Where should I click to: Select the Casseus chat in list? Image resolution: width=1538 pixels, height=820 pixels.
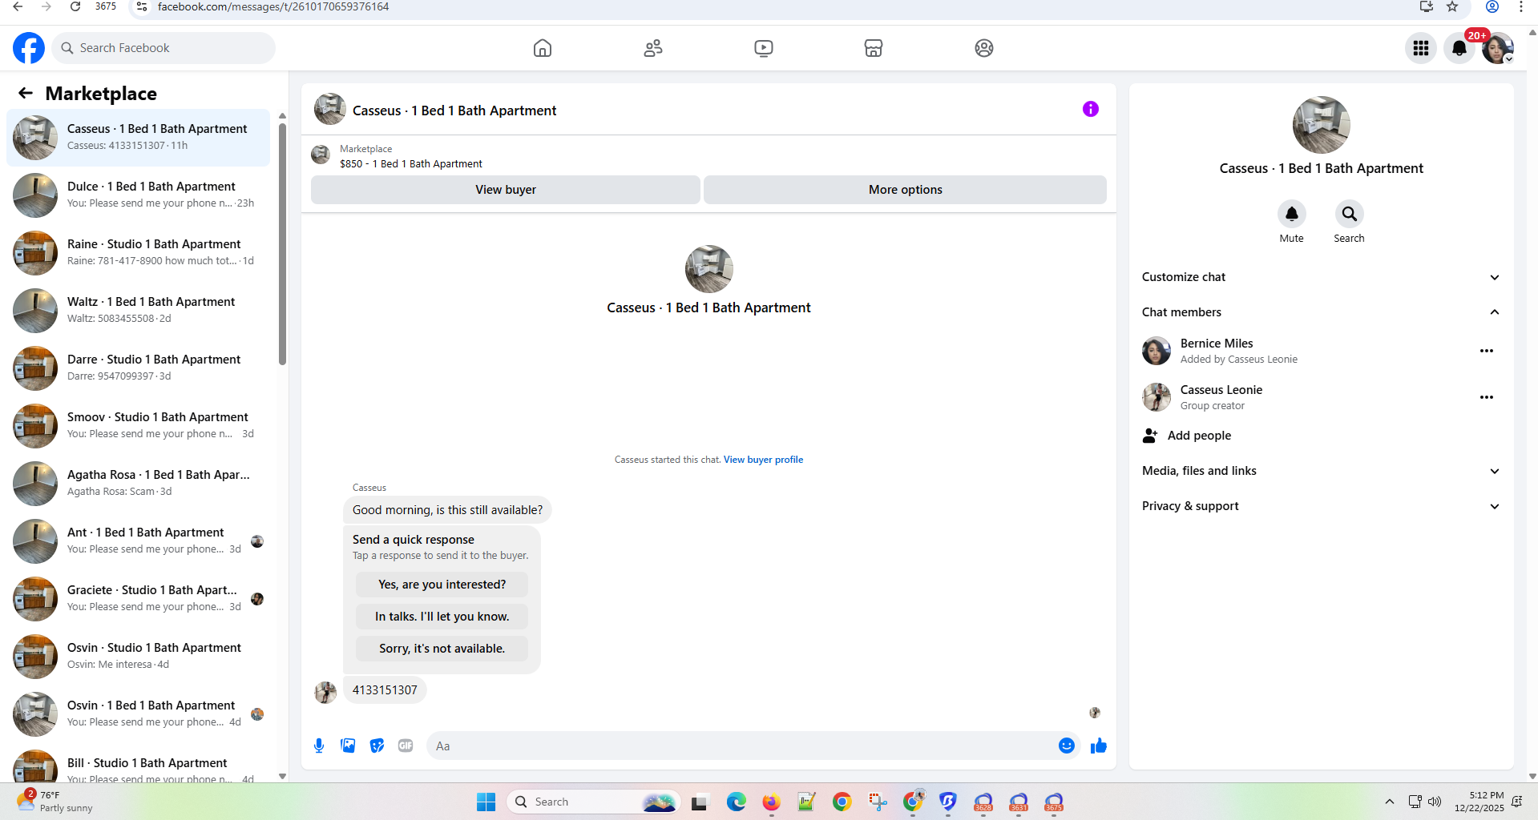pos(139,138)
